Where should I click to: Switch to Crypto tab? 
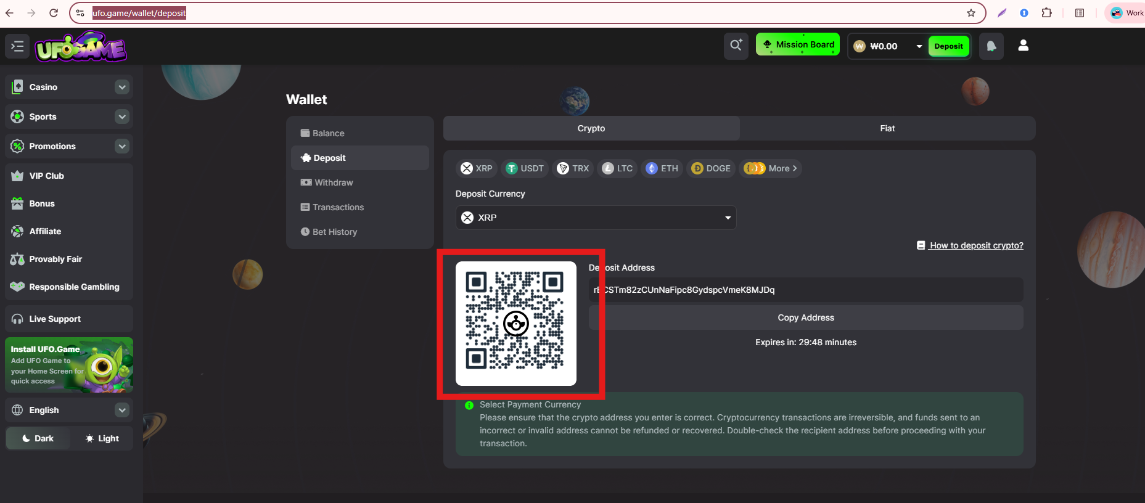coord(591,128)
